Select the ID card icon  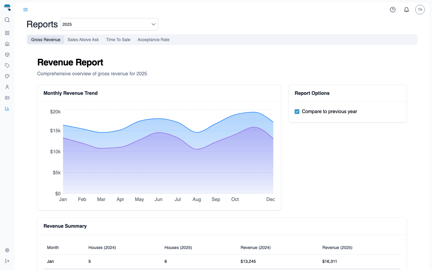(x=7, y=97)
